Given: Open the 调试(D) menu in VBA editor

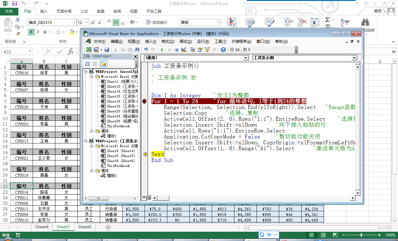Looking at the screenshot, I should pos(185,42).
